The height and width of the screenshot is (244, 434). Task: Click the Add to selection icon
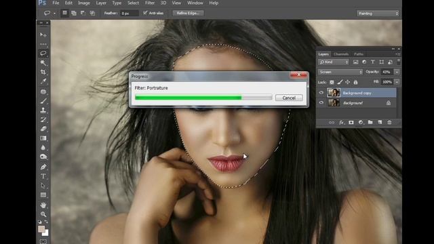pyautogui.click(x=74, y=13)
